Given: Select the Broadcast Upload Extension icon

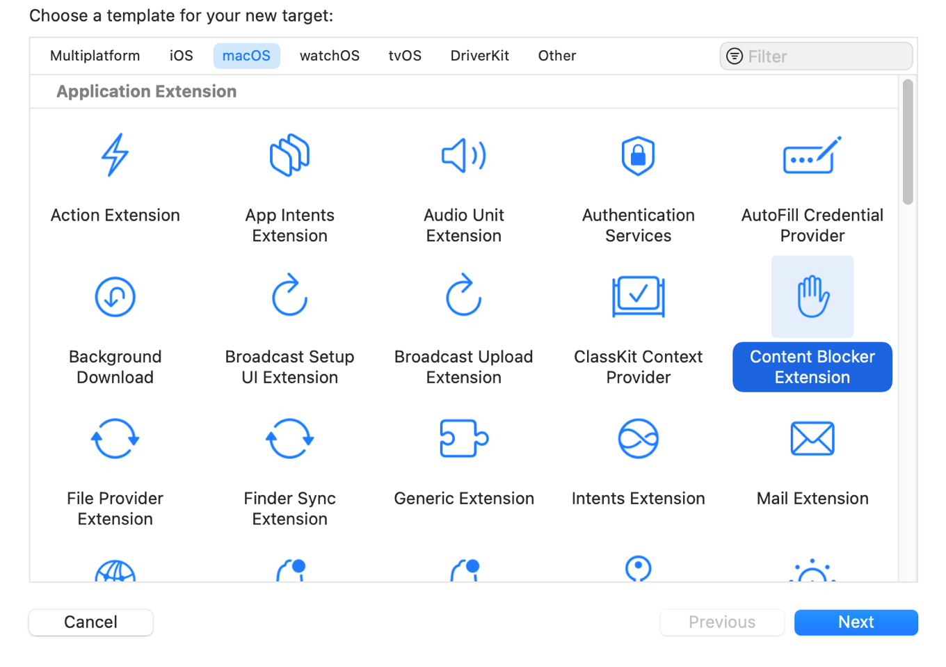Looking at the screenshot, I should pyautogui.click(x=463, y=297).
